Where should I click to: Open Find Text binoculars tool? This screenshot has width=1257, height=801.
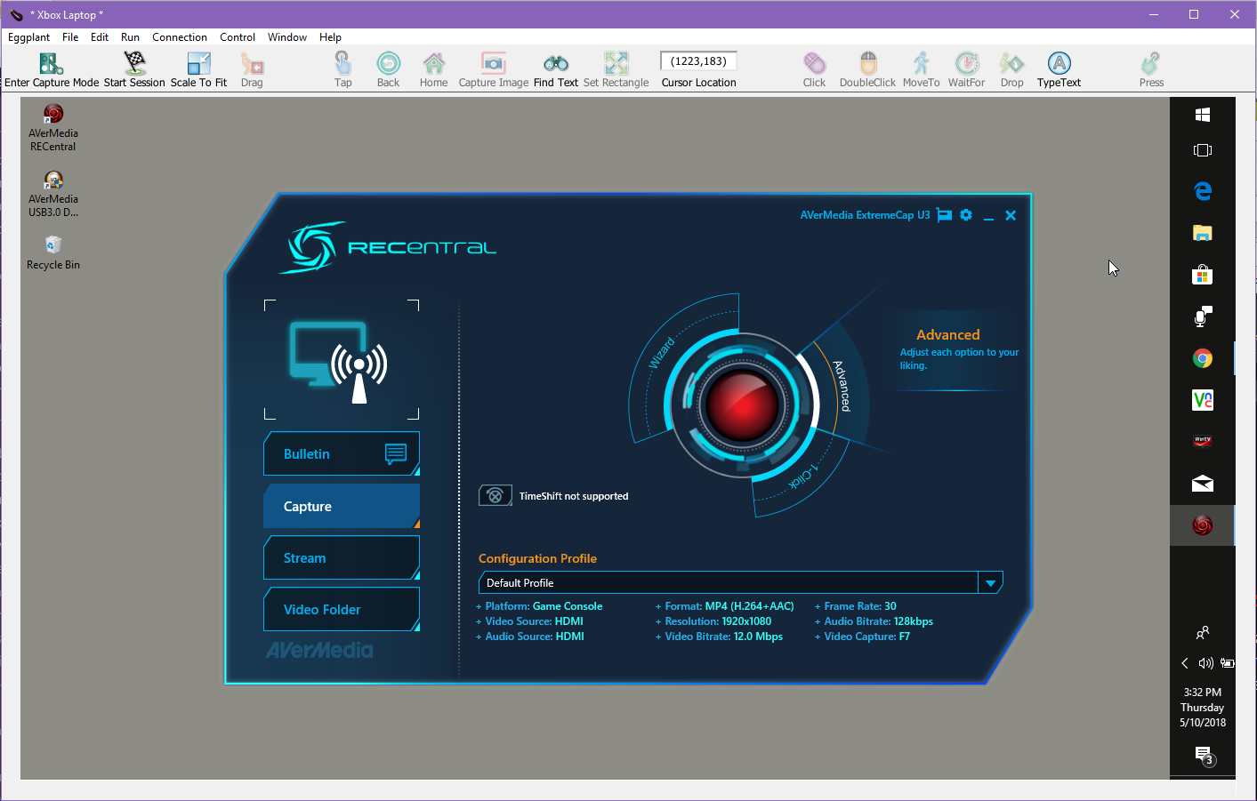556,63
